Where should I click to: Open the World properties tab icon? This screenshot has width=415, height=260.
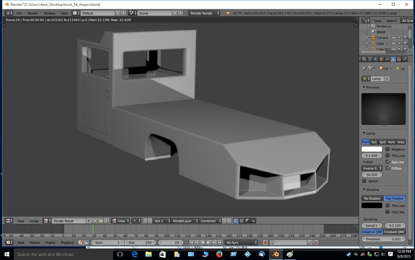coord(376,59)
